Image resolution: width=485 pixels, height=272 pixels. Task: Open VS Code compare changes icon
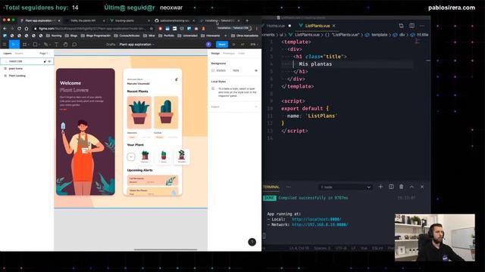[x=401, y=26]
